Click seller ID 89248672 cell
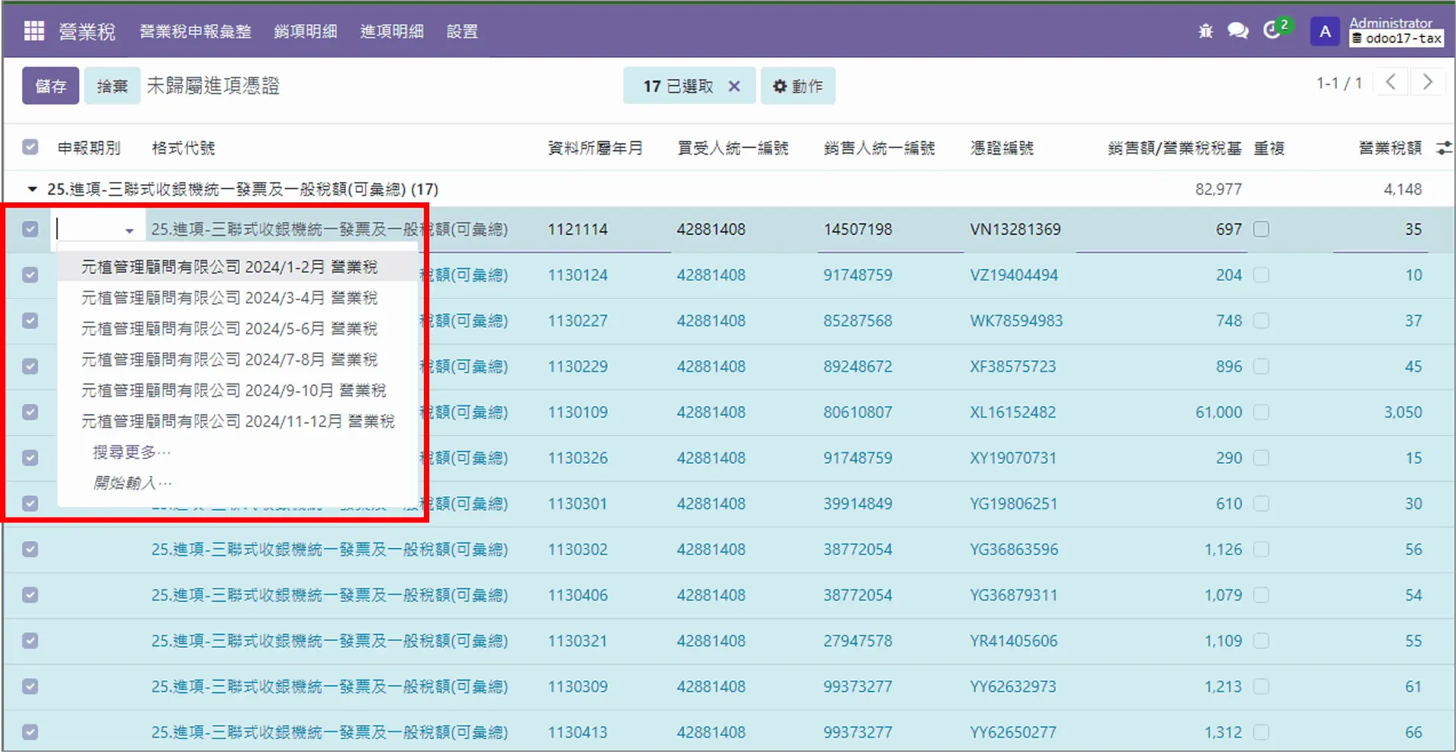Image resolution: width=1456 pixels, height=752 pixels. point(858,366)
